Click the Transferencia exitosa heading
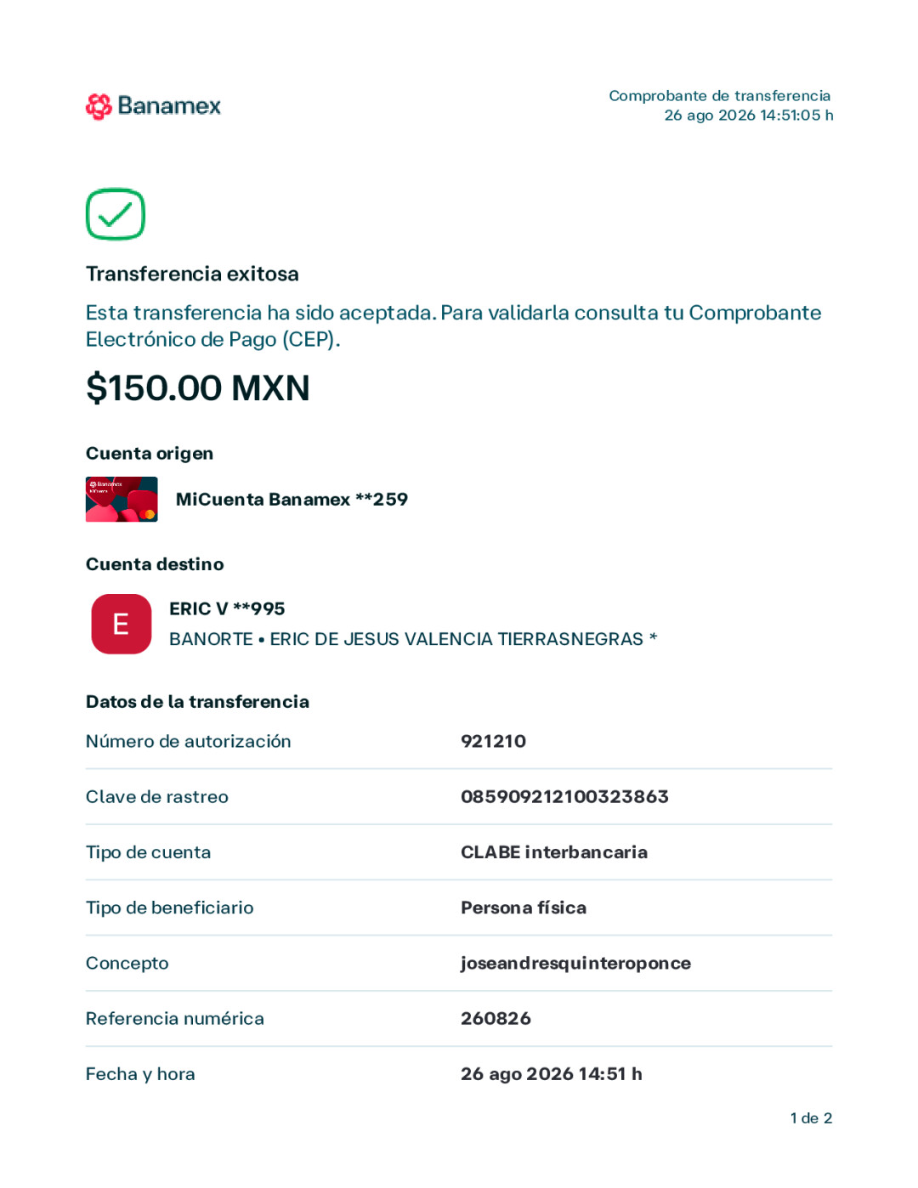This screenshot has width=918, height=1188. 192,274
